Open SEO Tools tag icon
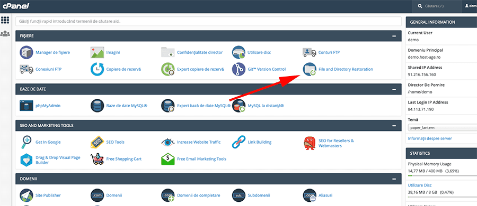 coord(98,142)
